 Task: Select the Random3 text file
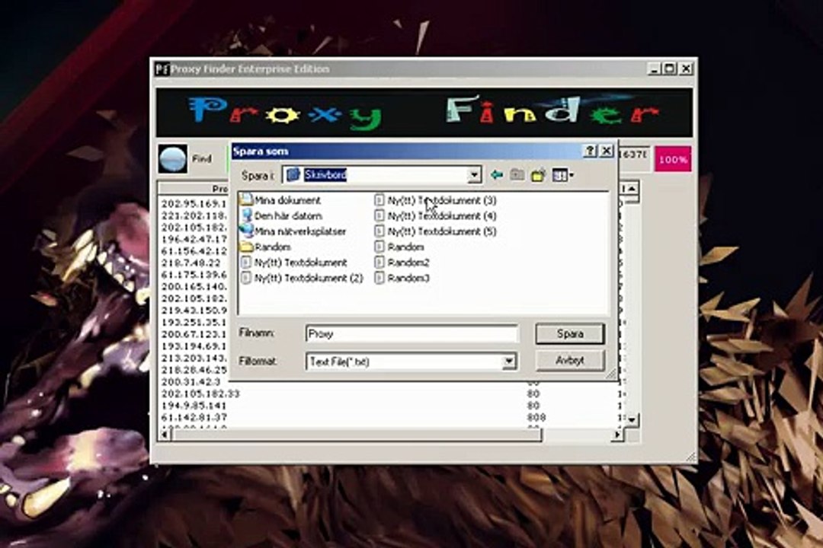click(402, 278)
